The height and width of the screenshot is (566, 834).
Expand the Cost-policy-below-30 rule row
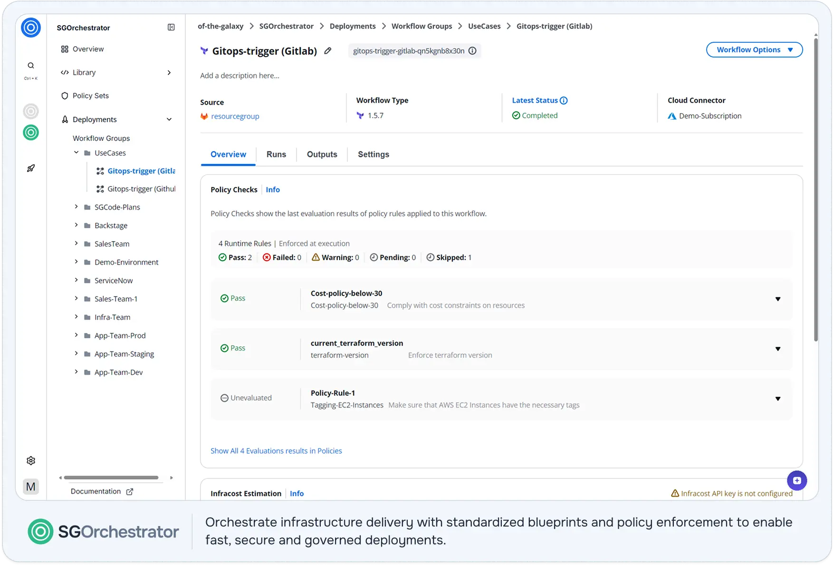pos(778,299)
